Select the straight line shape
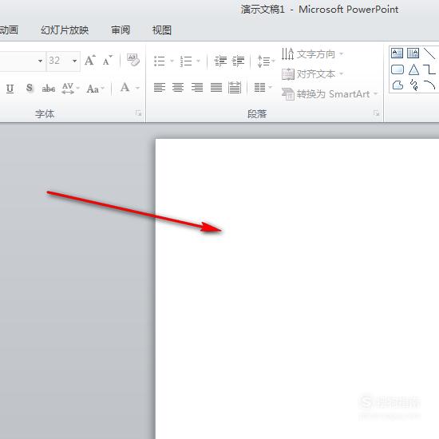The height and width of the screenshot is (439, 439). tap(429, 53)
